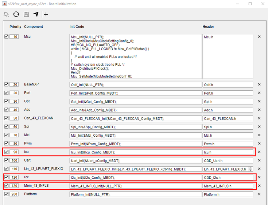The image size is (268, 205).
Task: Click the Init Code column heading
Action: point(77,27)
